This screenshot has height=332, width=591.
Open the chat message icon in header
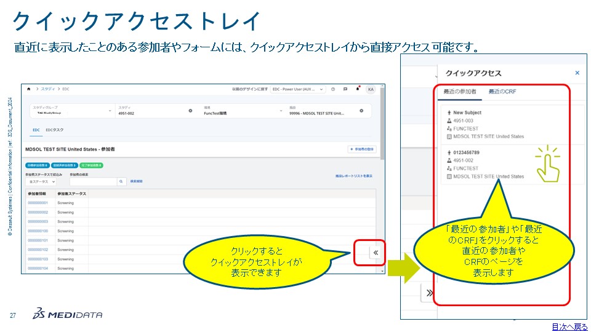pos(345,89)
